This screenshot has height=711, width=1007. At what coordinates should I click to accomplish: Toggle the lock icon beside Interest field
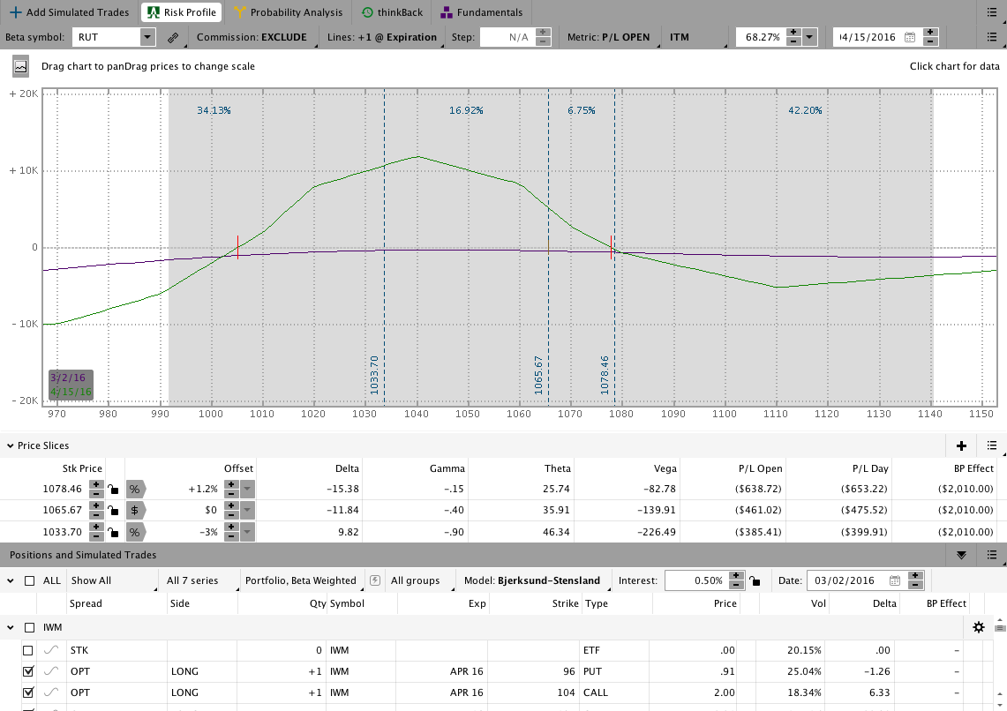pyautogui.click(x=755, y=580)
